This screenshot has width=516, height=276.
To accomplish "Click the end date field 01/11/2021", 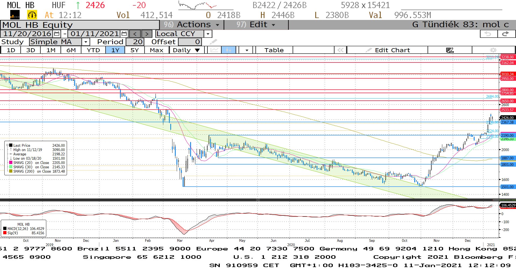I will (x=94, y=34).
